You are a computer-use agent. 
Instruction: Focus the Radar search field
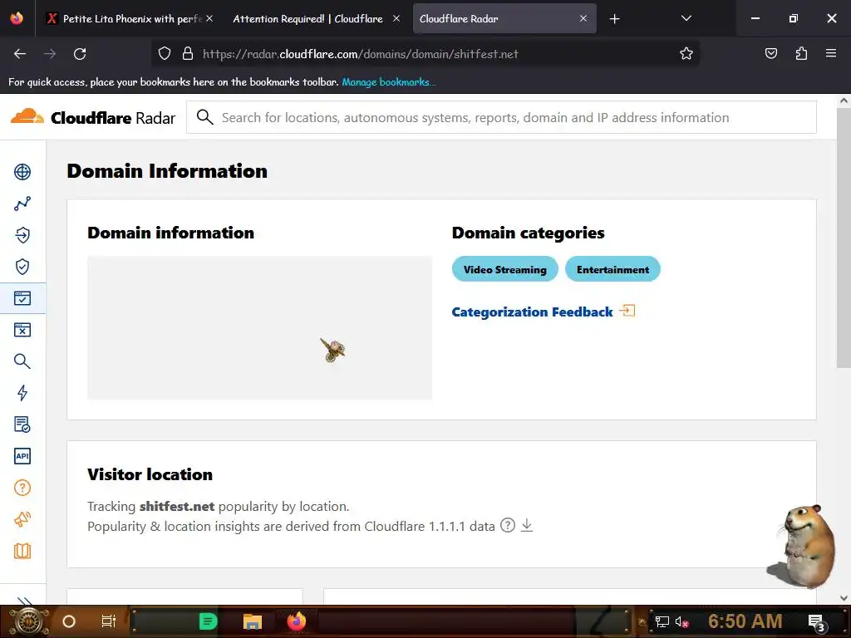tap(501, 117)
